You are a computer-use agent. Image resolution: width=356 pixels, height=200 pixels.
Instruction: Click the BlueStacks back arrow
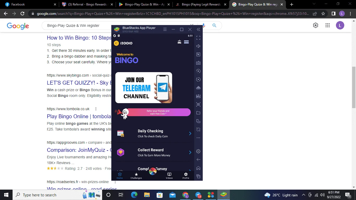[x=198, y=159]
